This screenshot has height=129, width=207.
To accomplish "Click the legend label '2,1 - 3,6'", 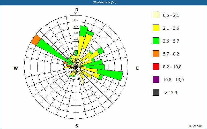I will click(171, 28).
